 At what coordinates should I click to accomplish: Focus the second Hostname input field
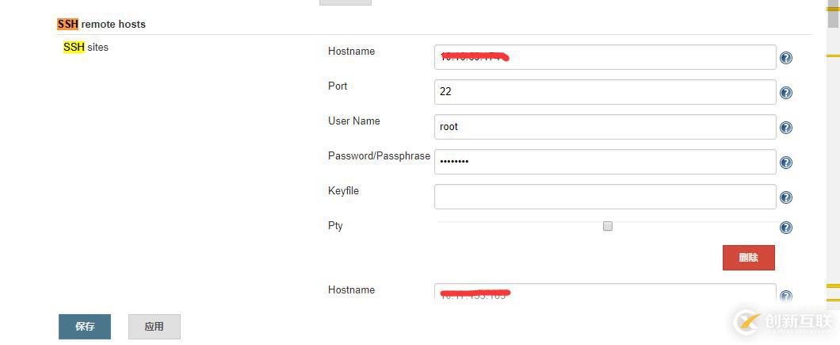tap(605, 293)
